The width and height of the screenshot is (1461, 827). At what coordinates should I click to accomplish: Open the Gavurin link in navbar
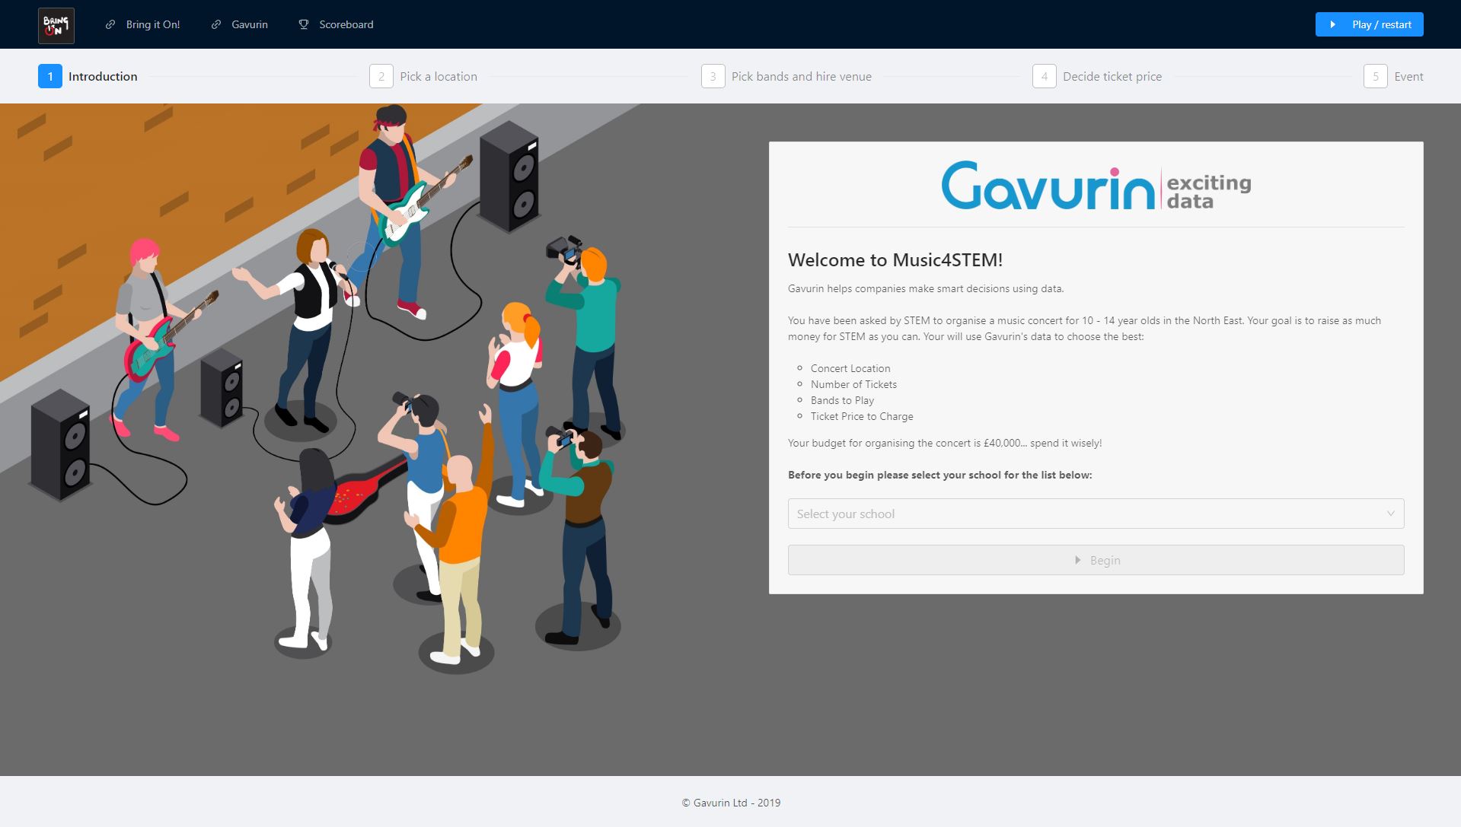(239, 24)
